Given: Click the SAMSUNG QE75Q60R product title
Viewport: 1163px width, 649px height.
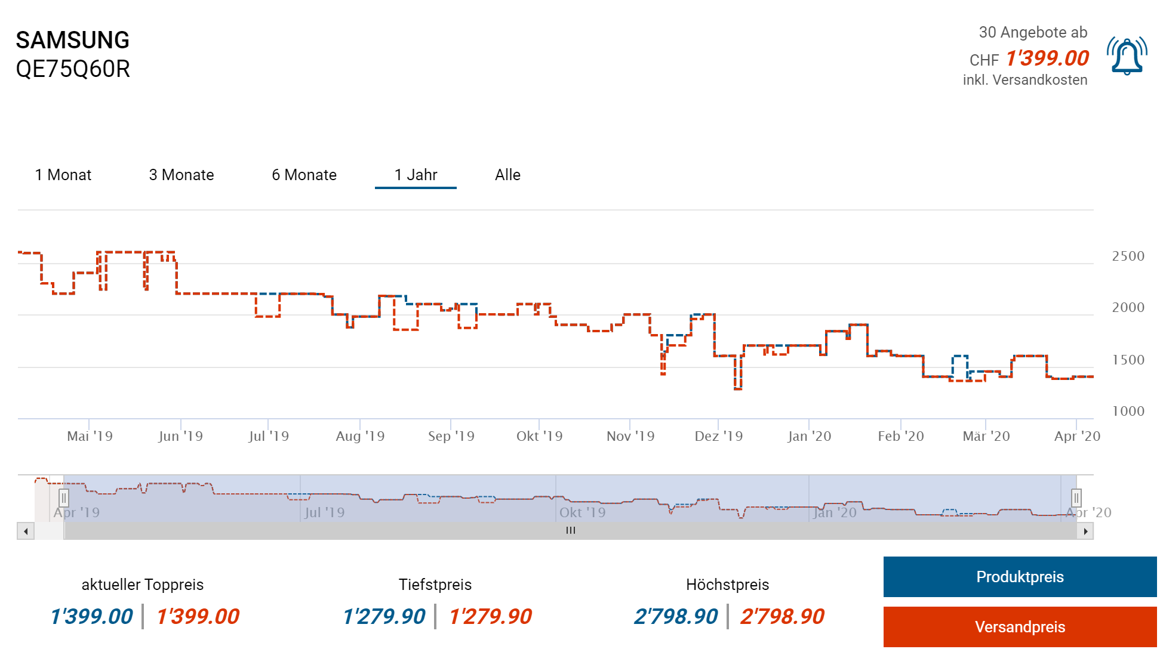Looking at the screenshot, I should pos(73,54).
